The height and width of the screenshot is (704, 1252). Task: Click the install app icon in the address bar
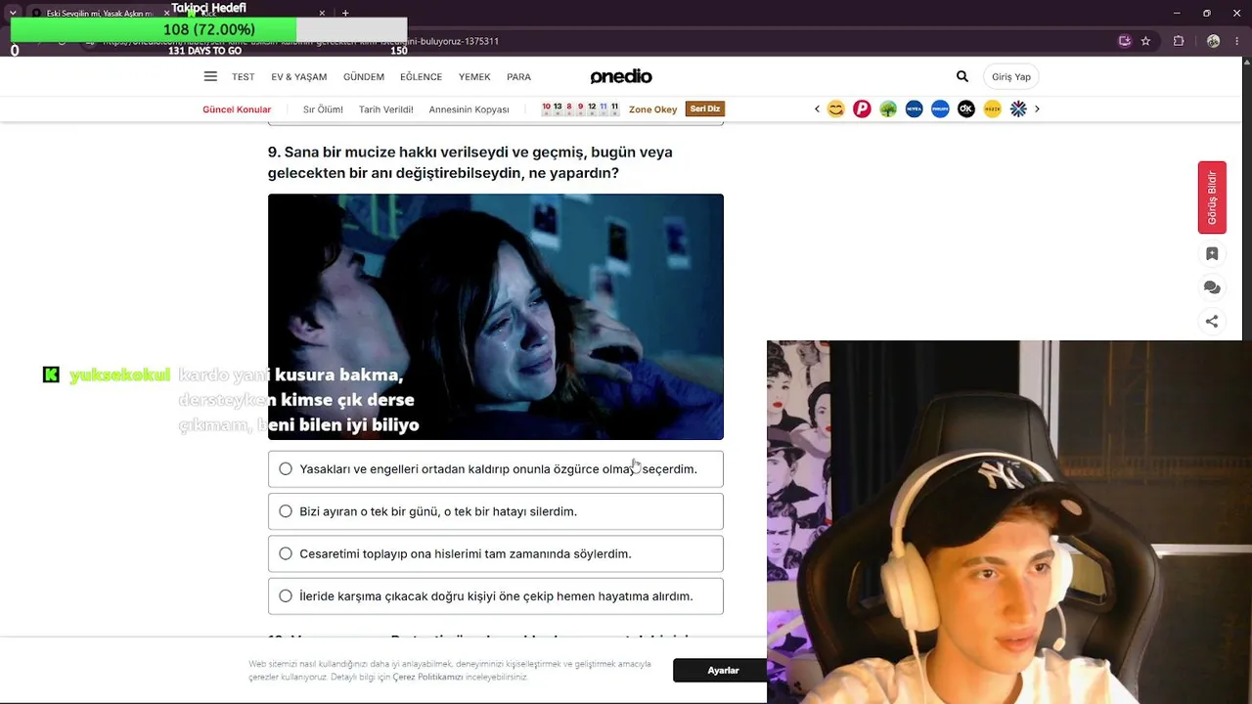pyautogui.click(x=1125, y=41)
